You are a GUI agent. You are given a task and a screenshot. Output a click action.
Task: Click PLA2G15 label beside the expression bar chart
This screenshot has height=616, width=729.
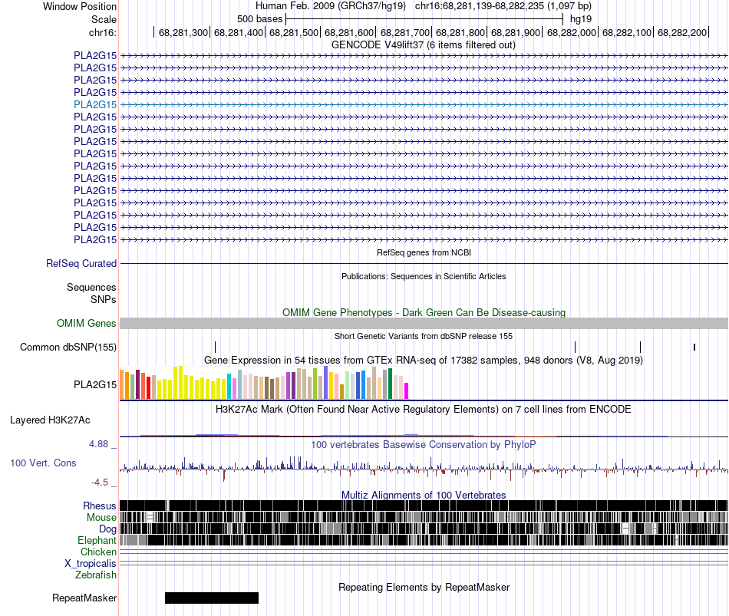(x=95, y=384)
